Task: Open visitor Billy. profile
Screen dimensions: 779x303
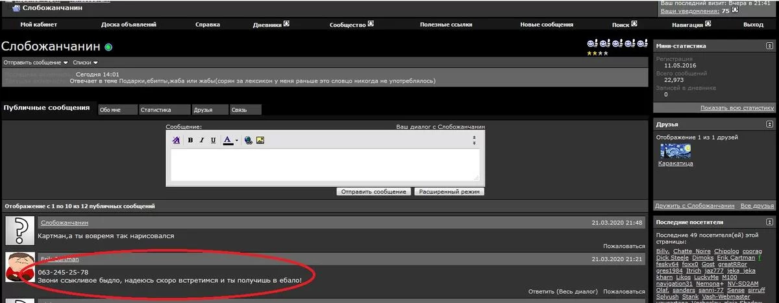Action: coord(663,250)
